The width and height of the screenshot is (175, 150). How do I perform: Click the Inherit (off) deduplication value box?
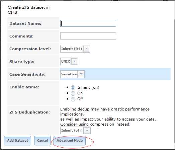tap(72, 130)
